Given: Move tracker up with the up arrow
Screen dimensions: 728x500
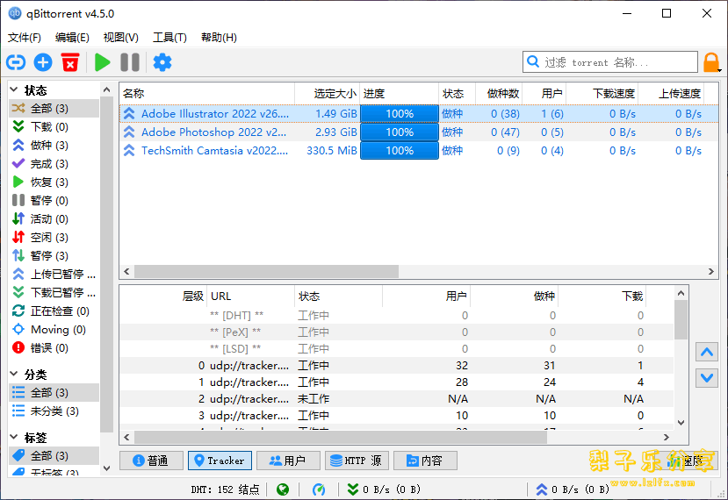Looking at the screenshot, I should click(707, 353).
